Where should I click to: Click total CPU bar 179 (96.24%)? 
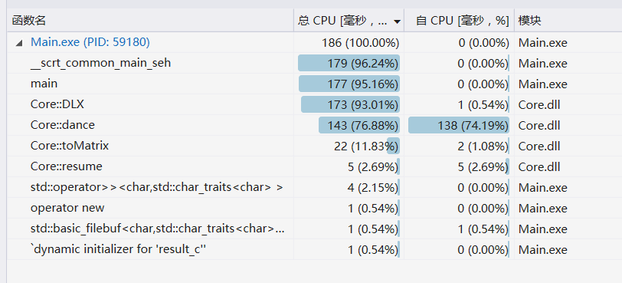click(349, 64)
